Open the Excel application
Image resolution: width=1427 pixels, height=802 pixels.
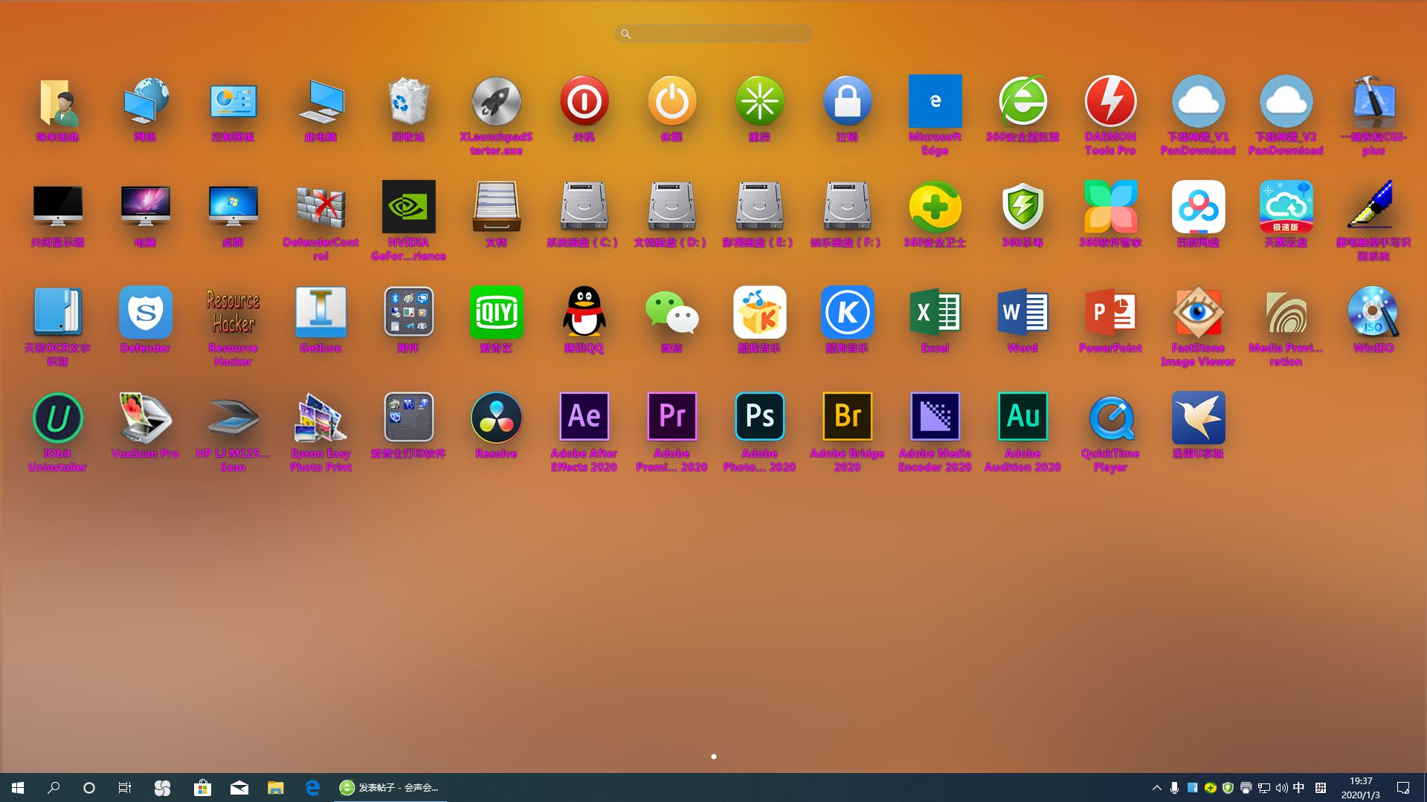coord(935,312)
